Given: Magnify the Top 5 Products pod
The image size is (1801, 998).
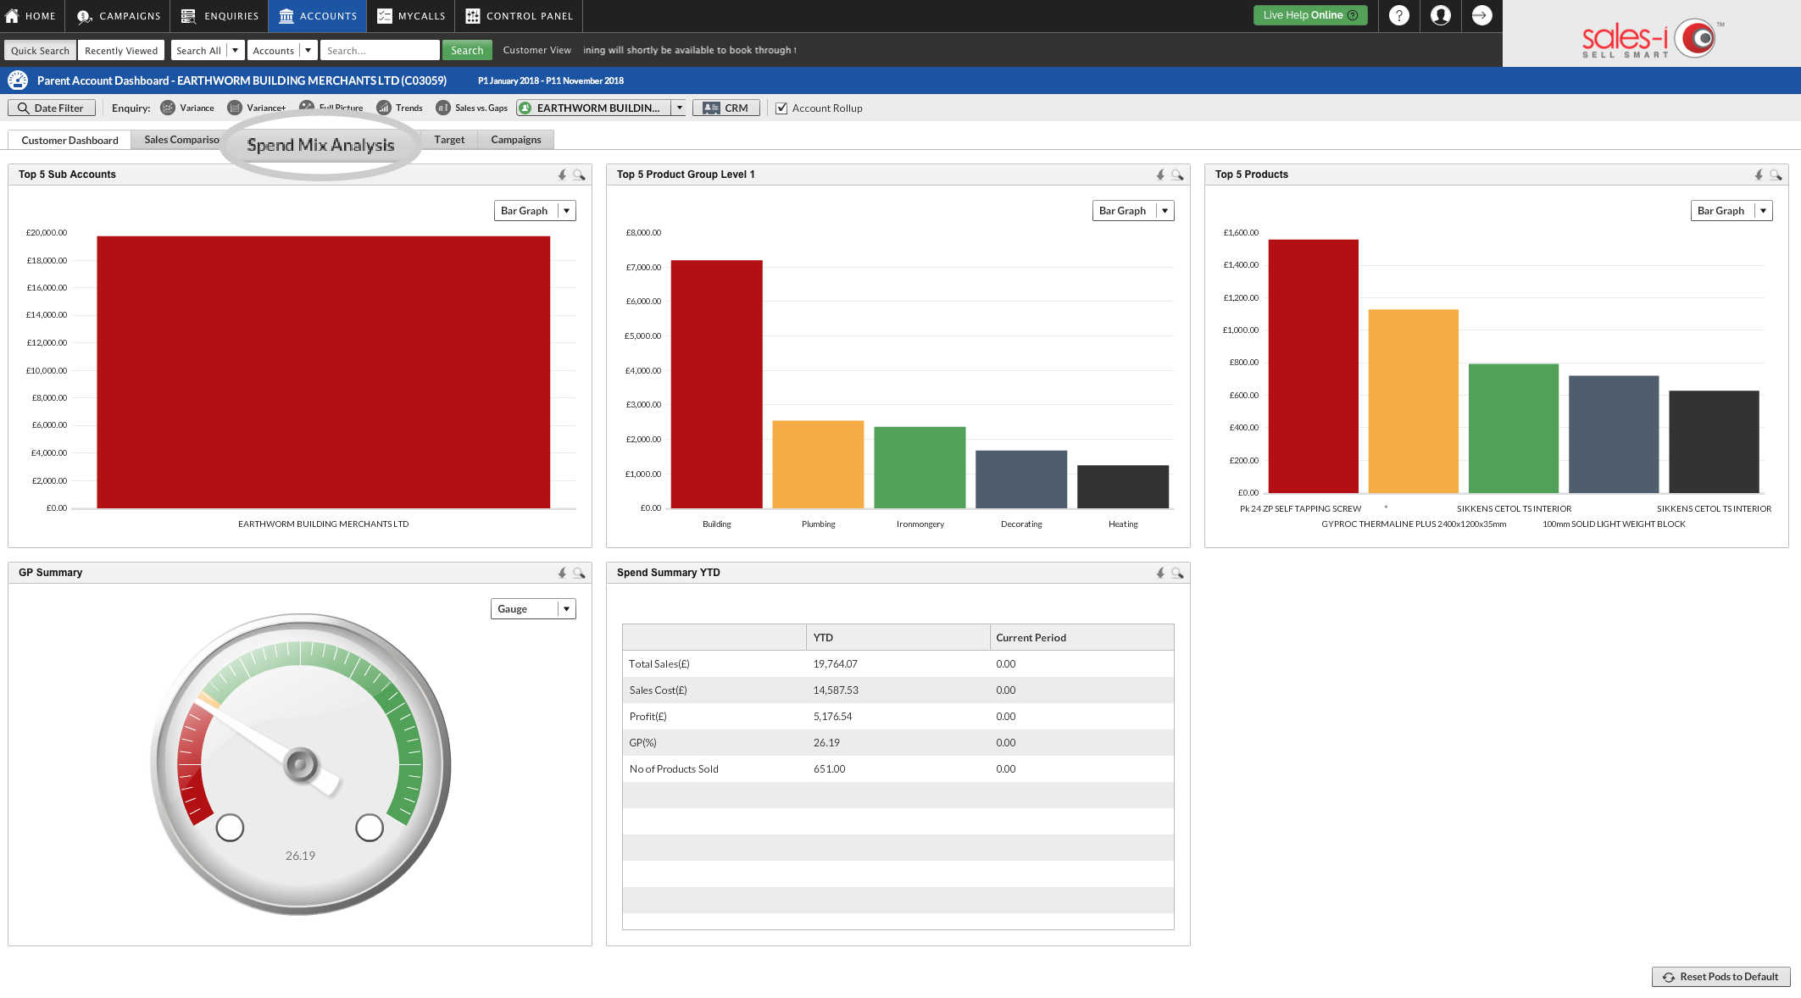Looking at the screenshot, I should (x=1776, y=175).
